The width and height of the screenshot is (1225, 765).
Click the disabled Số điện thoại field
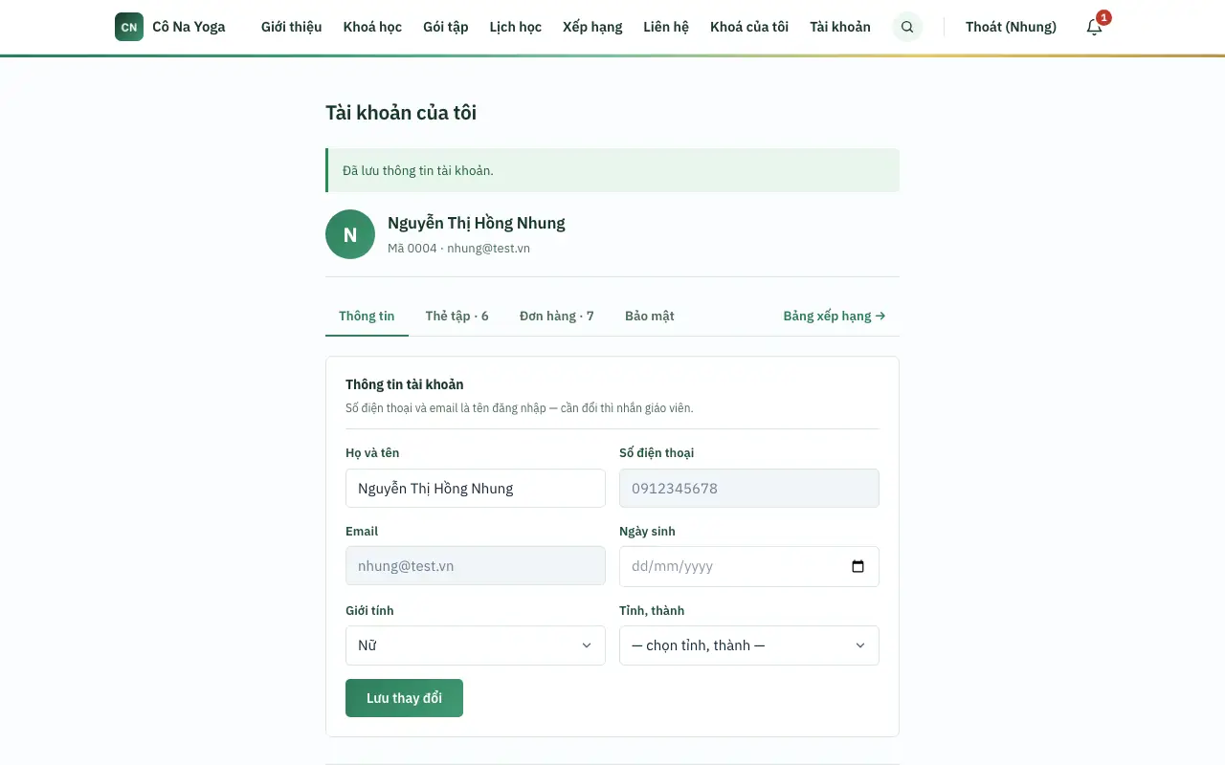click(749, 488)
